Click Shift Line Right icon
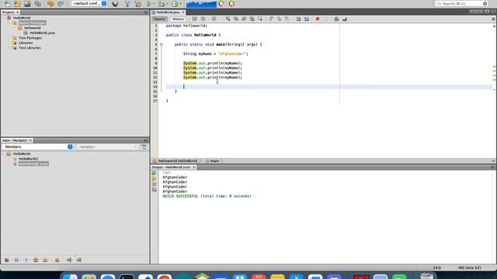 (x=307, y=19)
